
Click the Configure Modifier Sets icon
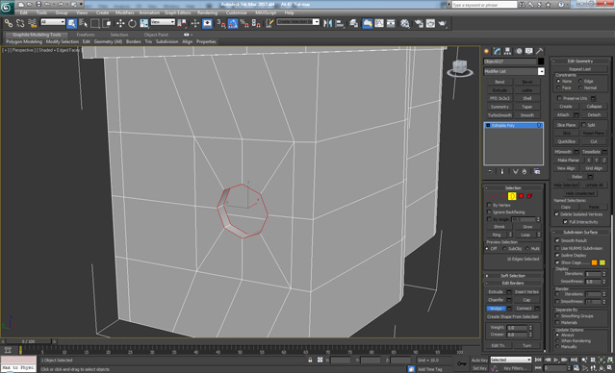537,172
